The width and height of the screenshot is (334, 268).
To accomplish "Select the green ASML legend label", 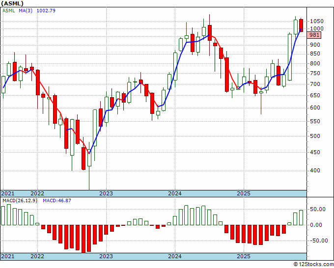I will (8, 11).
